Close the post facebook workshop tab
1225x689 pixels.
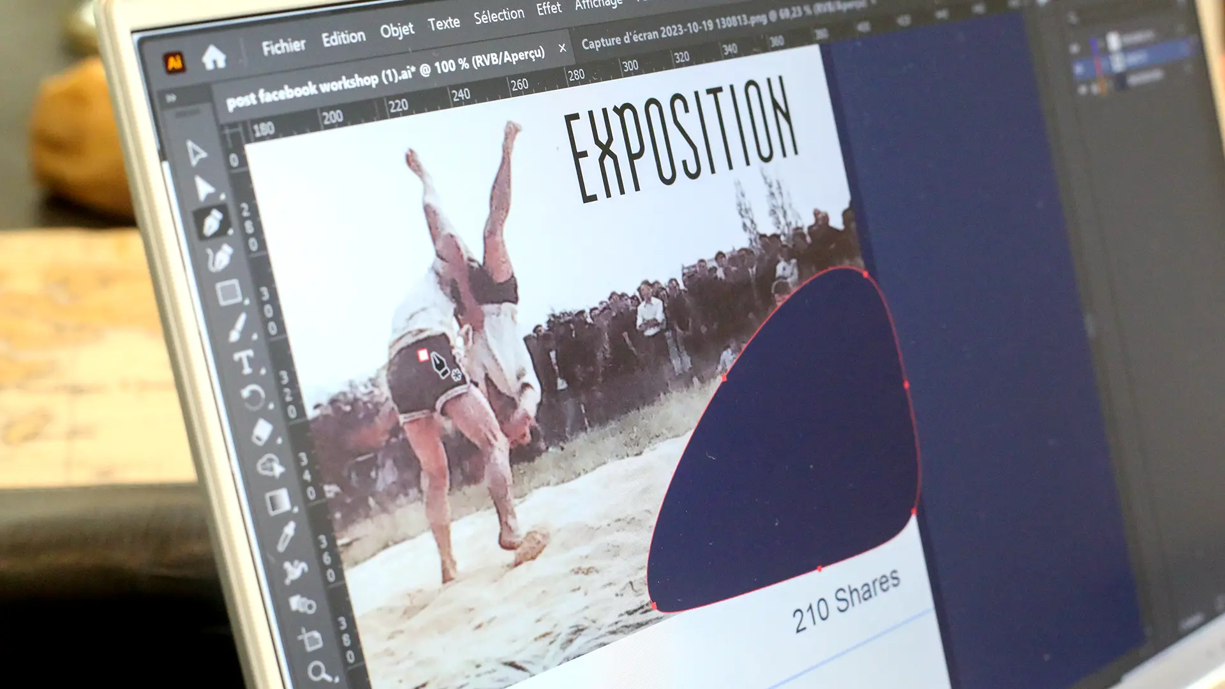point(562,48)
